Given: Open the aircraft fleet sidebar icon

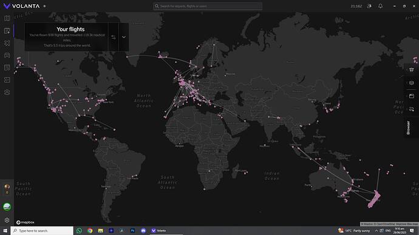Looking at the screenshot, I should coord(7,43).
